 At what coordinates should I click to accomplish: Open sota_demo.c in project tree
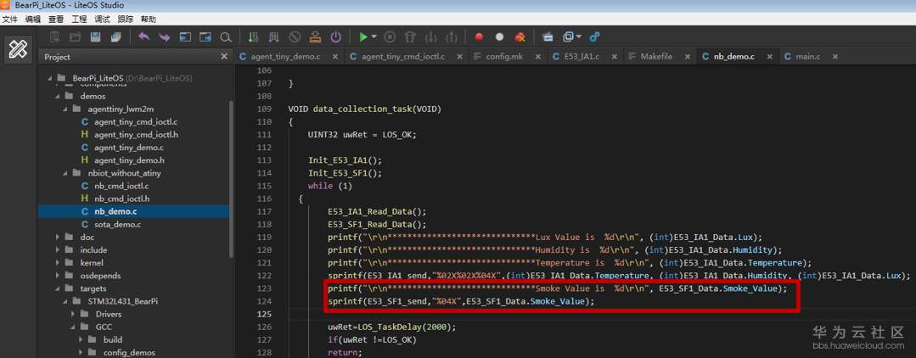[117, 224]
